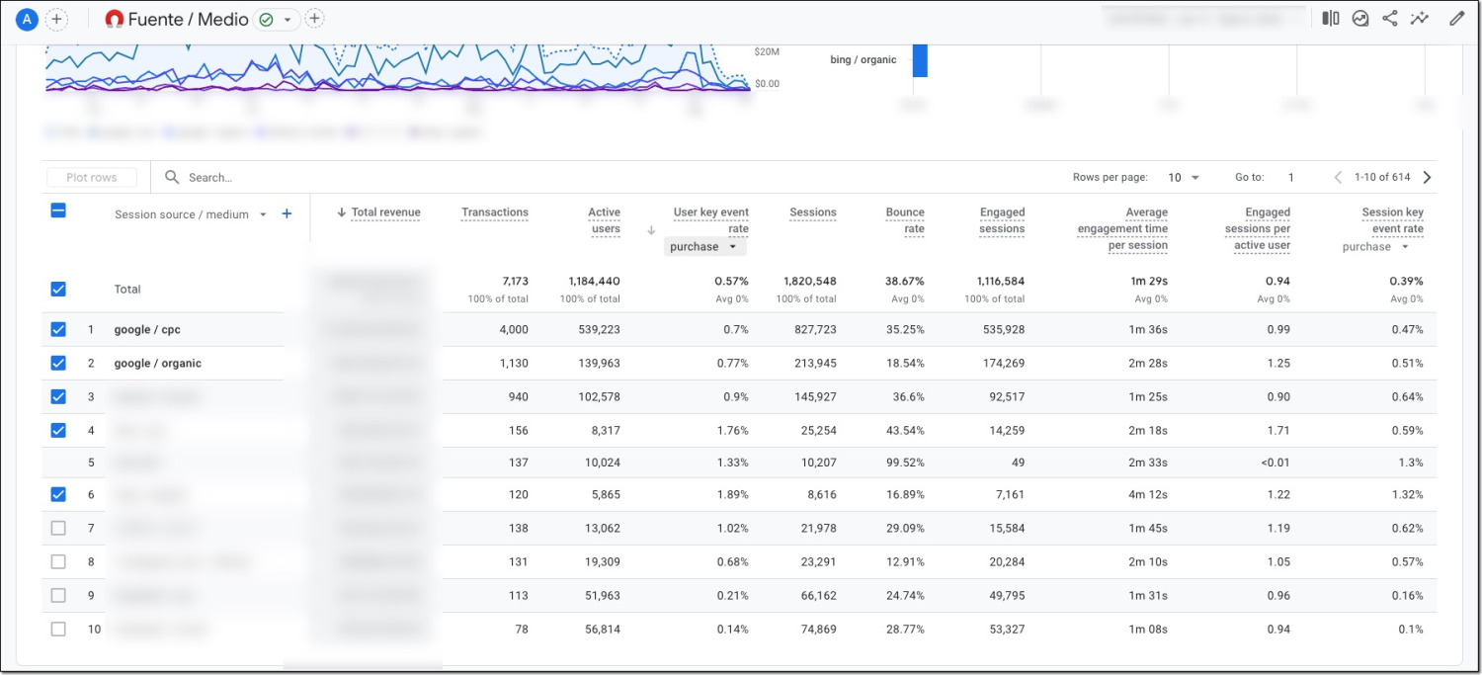Click the 'A' audience avatar icon
Image resolution: width=1482 pixels, height=675 pixels.
28,19
